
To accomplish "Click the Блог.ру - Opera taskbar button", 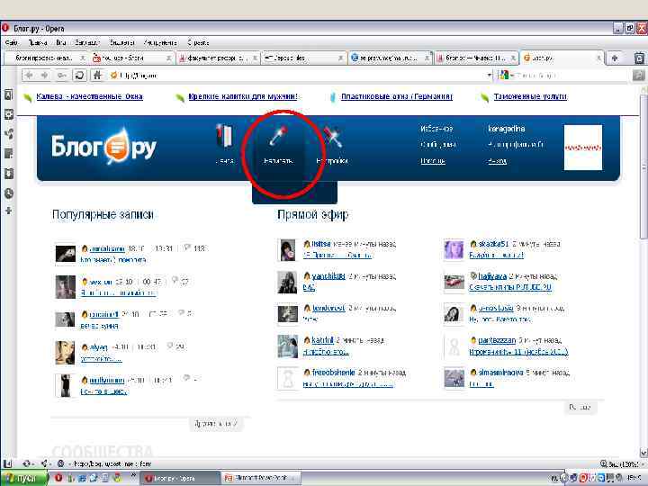I will [x=181, y=478].
